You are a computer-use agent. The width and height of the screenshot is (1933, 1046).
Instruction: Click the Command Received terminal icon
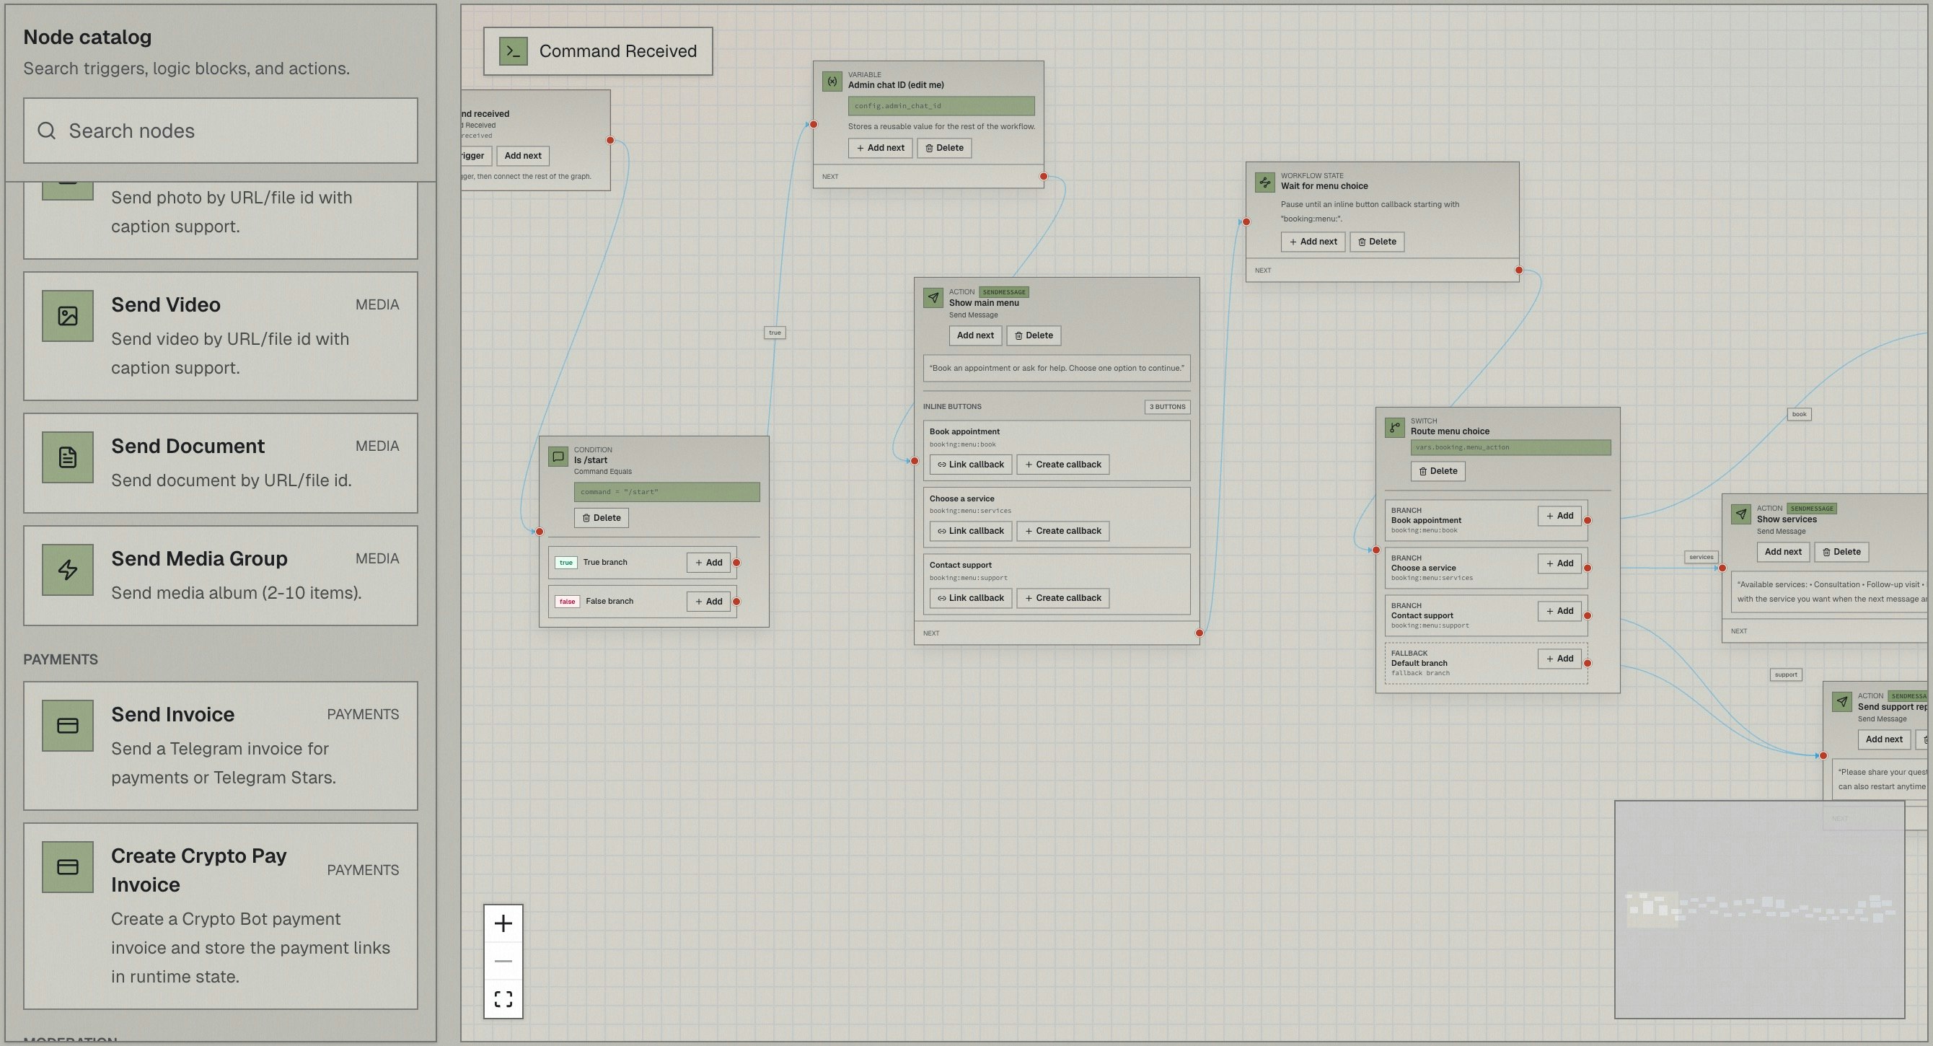(514, 51)
